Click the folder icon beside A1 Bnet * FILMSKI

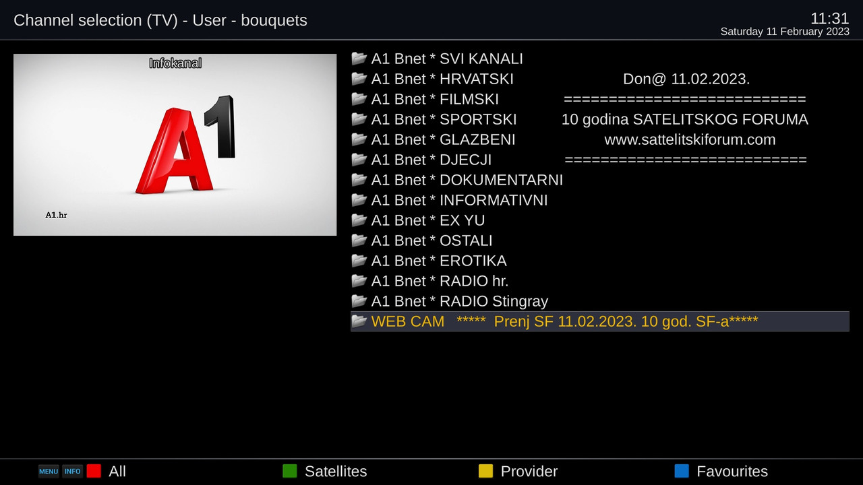click(x=359, y=99)
